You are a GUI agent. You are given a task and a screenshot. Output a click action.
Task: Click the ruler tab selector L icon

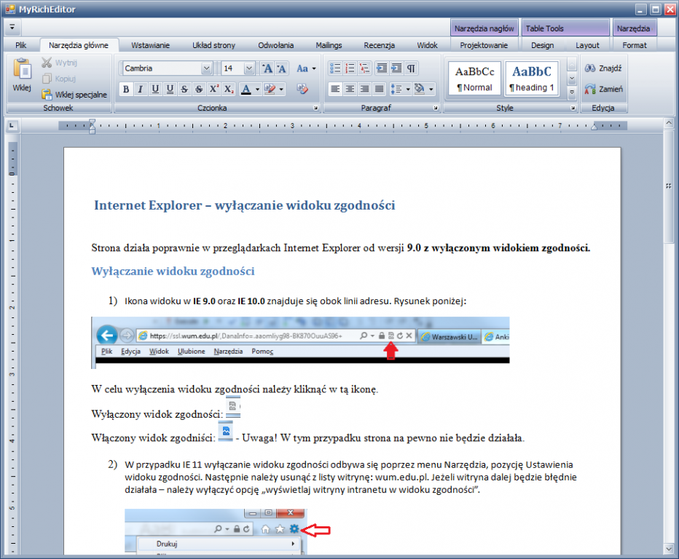coord(12,126)
